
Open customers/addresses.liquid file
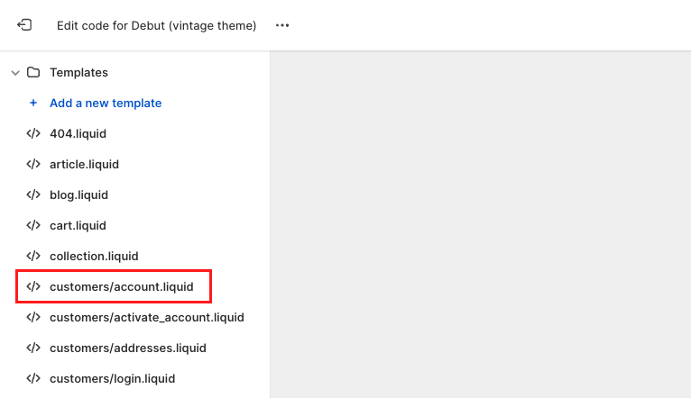click(128, 348)
